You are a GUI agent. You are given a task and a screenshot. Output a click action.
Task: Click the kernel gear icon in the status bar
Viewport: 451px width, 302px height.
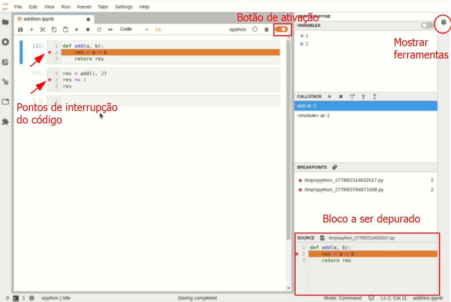[x=31, y=298]
